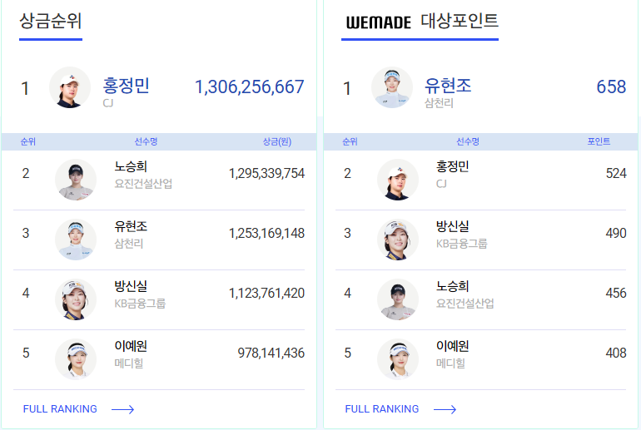Open 홍정민 name in prize money top spot
The image size is (641, 430).
(126, 86)
